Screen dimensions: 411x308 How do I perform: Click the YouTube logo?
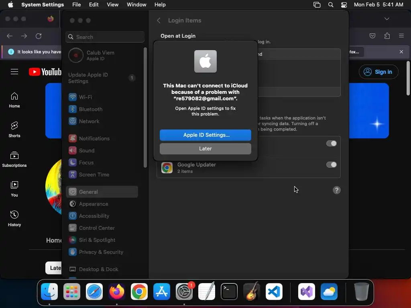point(45,72)
